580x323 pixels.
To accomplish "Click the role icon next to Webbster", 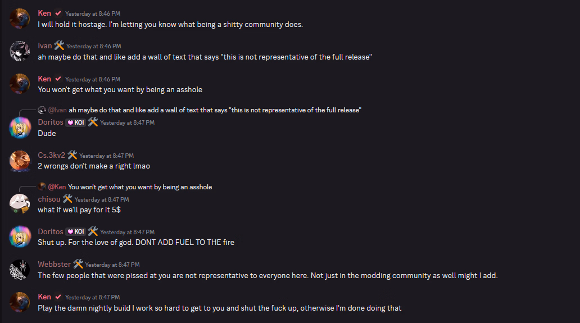I will [78, 264].
